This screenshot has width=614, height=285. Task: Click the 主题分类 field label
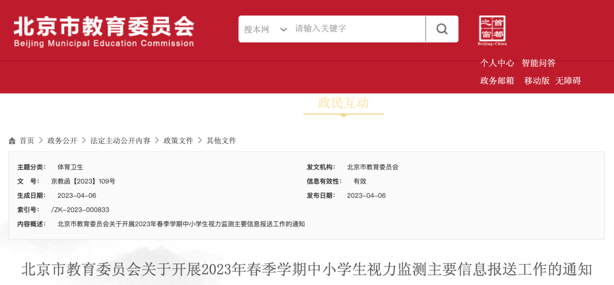coord(31,167)
